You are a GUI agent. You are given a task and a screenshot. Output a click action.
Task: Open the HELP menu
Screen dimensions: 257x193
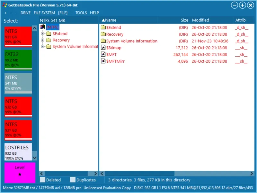(94, 13)
